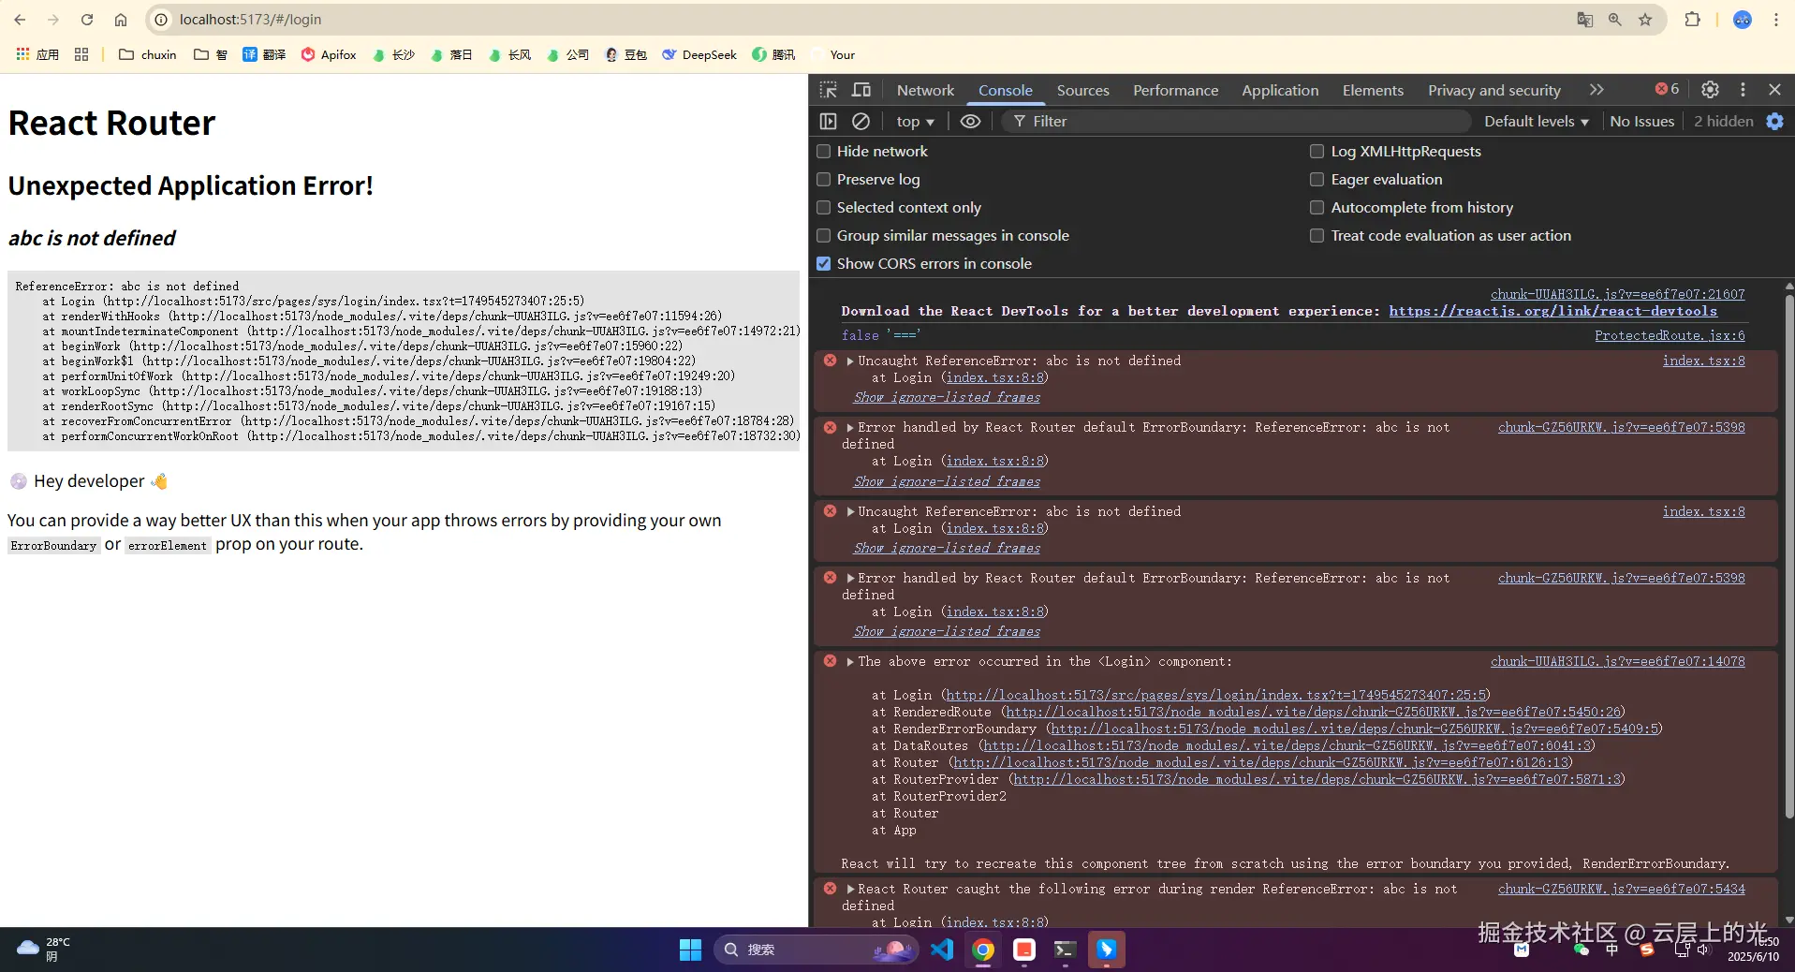Check Selected context only
The width and height of the screenshot is (1795, 972).
[x=824, y=208]
